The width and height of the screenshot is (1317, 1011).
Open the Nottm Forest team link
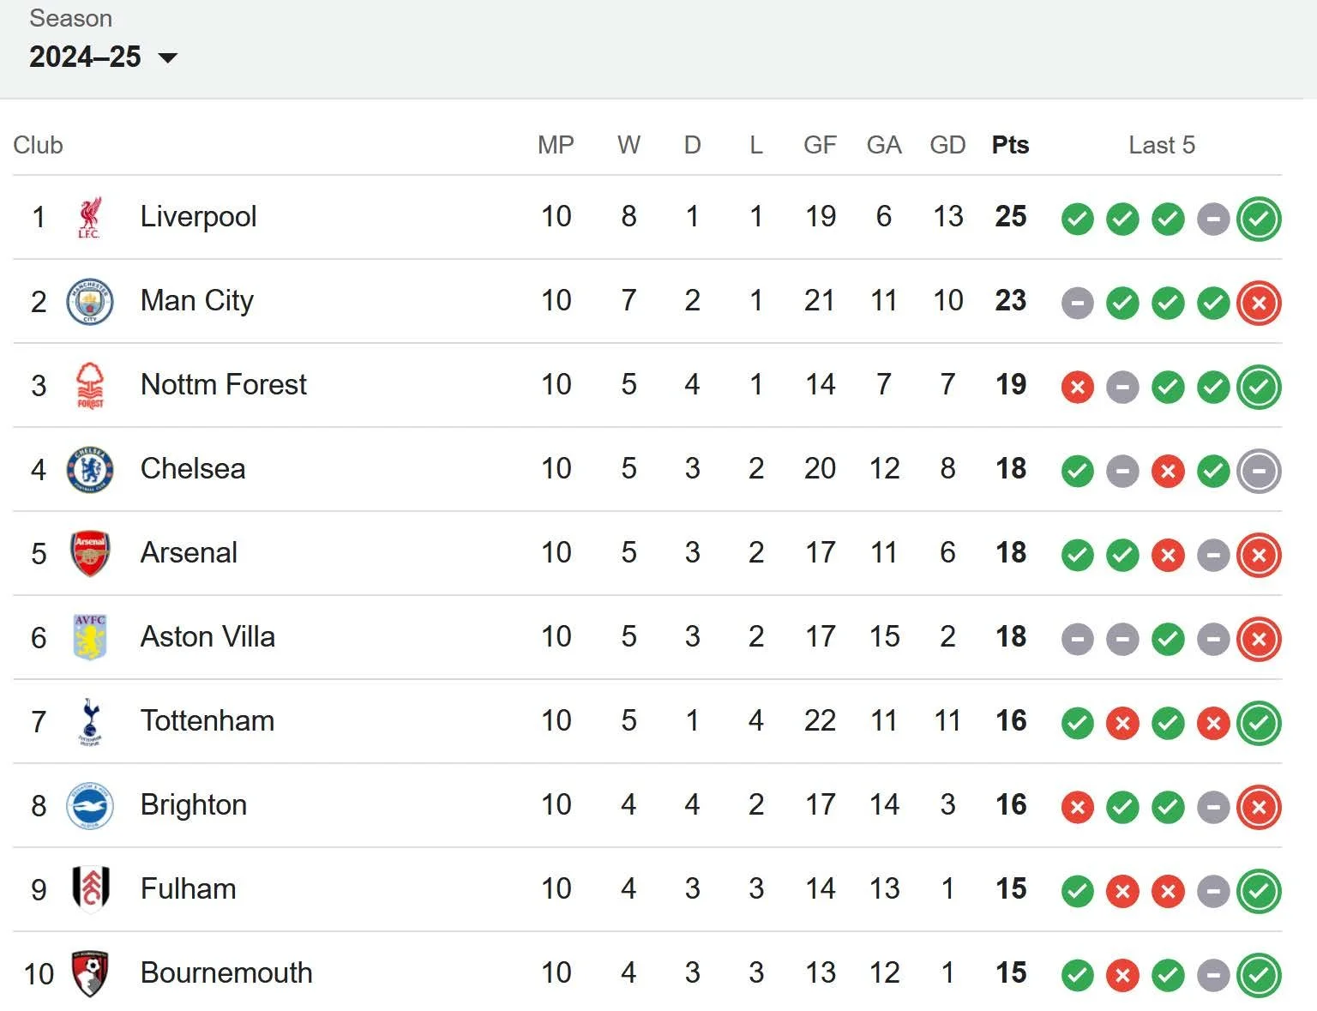pos(223,384)
